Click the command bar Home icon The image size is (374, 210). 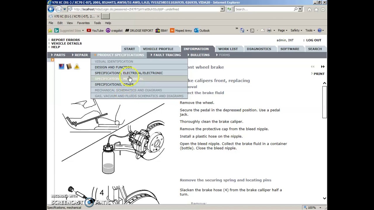[x=242, y=30]
